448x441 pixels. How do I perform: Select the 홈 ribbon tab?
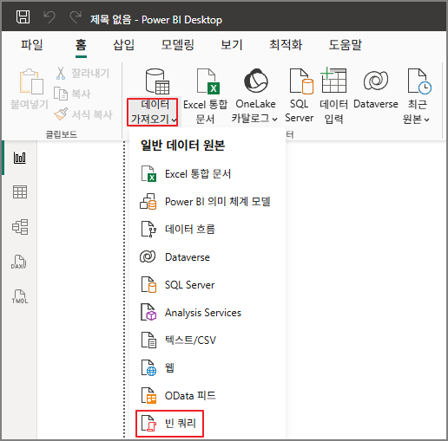(x=81, y=45)
